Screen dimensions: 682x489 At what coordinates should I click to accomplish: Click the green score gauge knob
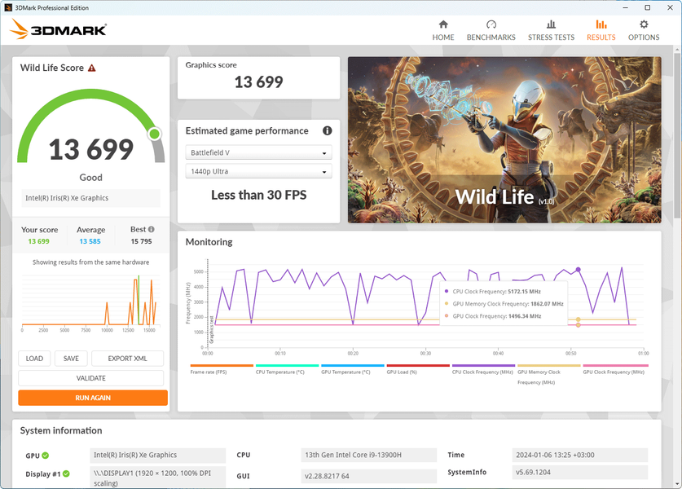pos(154,134)
